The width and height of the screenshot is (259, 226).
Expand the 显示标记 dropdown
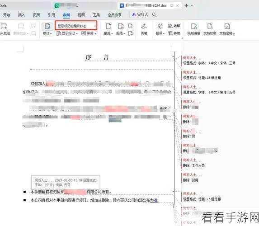pyautogui.click(x=67, y=33)
